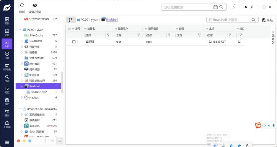Click the 刷新 refresh icon
The height and width of the screenshot is (147, 277).
tap(22, 5)
